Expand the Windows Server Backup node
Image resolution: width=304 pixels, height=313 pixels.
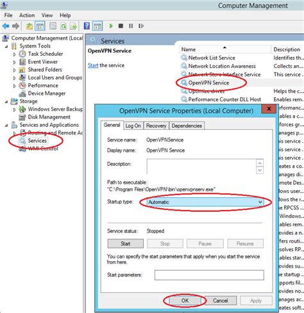point(15,109)
